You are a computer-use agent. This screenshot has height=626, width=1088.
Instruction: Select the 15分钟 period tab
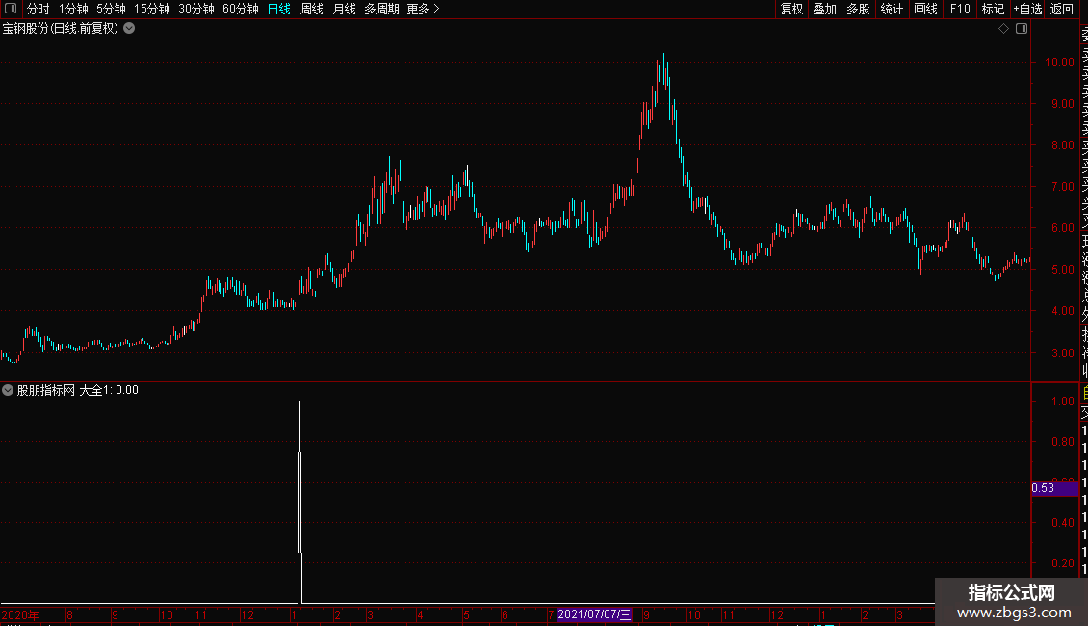[x=152, y=9]
